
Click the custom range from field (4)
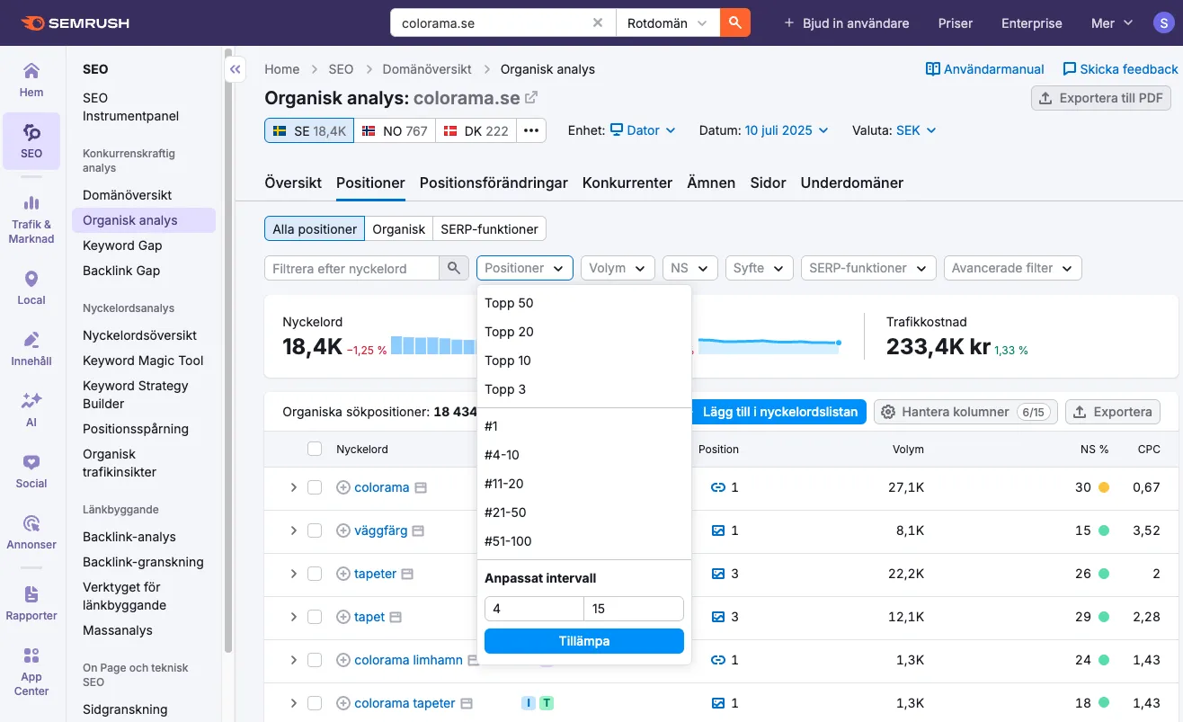coord(534,609)
